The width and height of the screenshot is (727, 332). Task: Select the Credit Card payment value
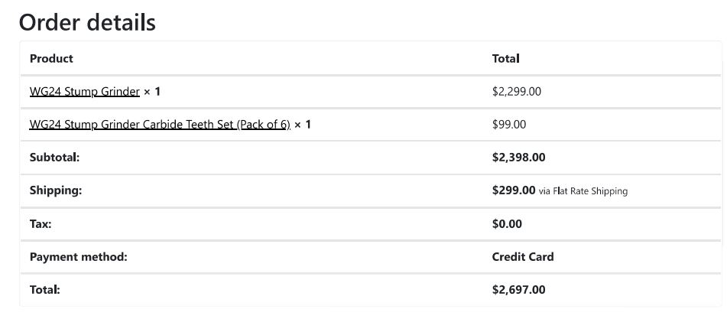[523, 257]
